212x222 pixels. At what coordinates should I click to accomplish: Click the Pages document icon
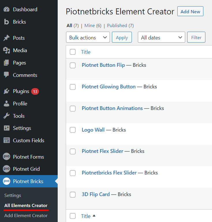[6, 62]
